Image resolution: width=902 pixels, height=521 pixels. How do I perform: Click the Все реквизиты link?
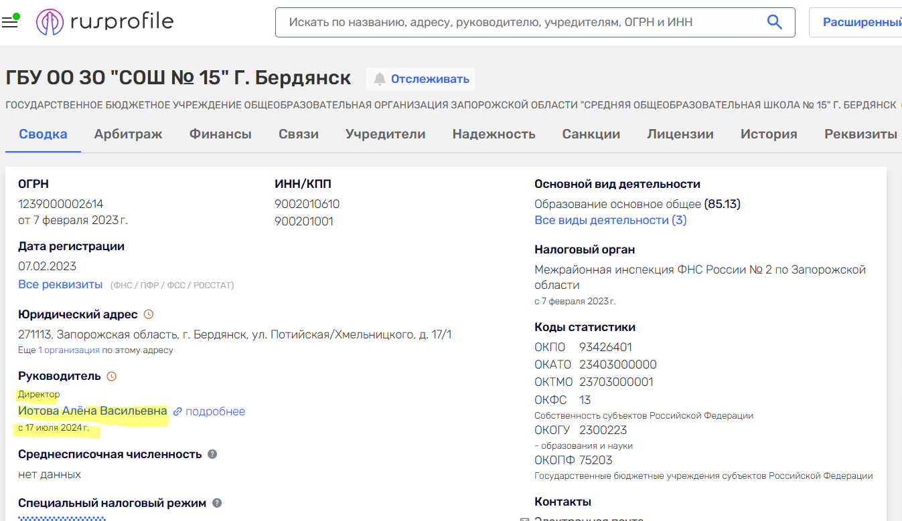pyautogui.click(x=60, y=284)
